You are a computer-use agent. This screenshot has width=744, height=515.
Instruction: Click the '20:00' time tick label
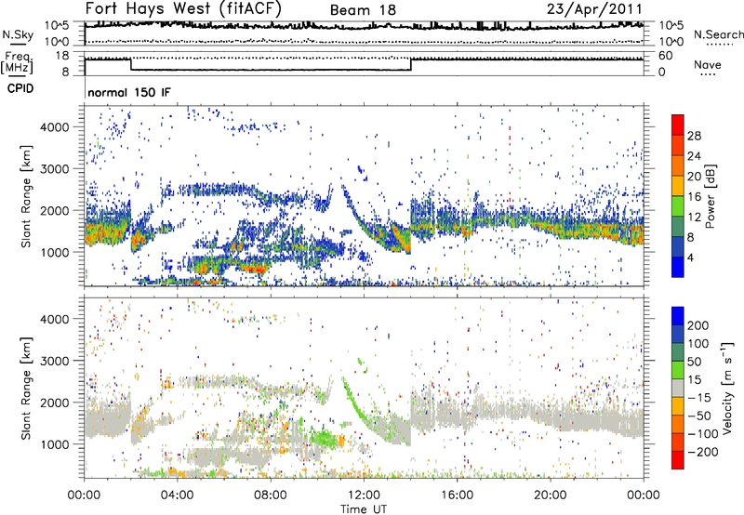(550, 495)
